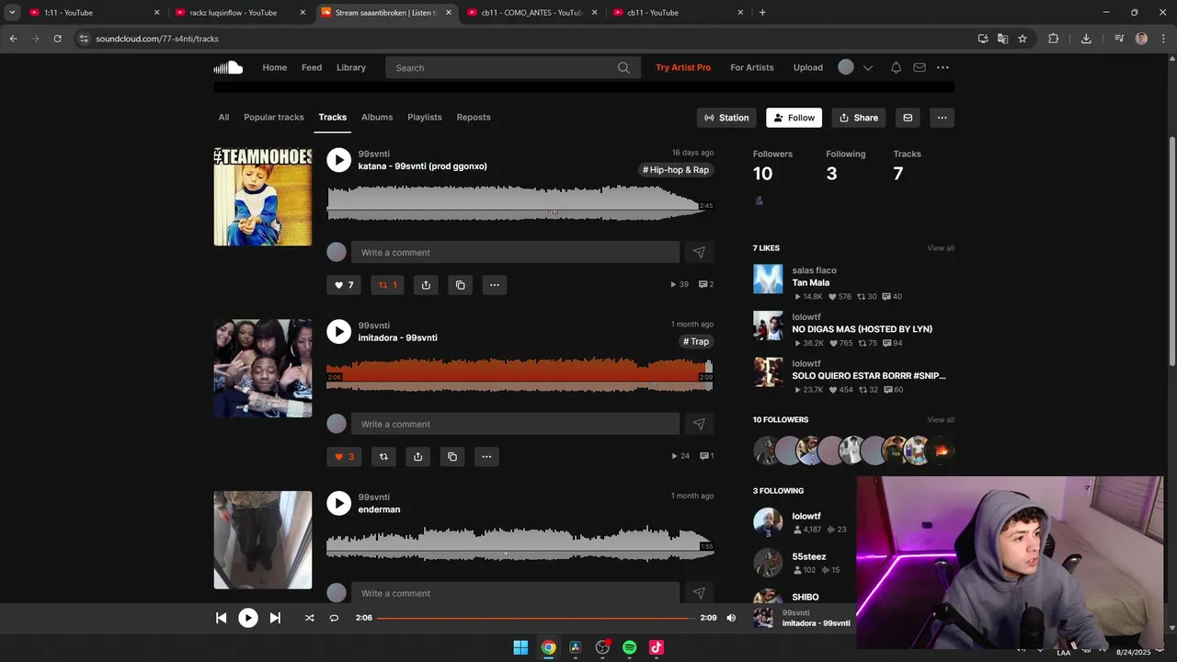
Task: Toggle repeat in player bar
Action: [x=334, y=618]
